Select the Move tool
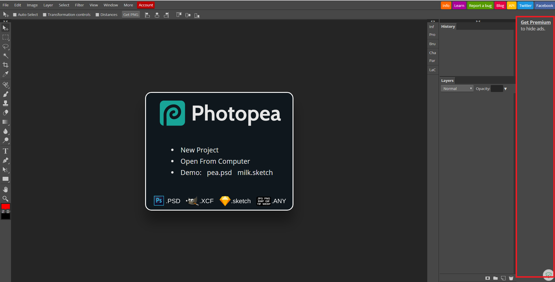This screenshot has width=555, height=282. [6, 28]
